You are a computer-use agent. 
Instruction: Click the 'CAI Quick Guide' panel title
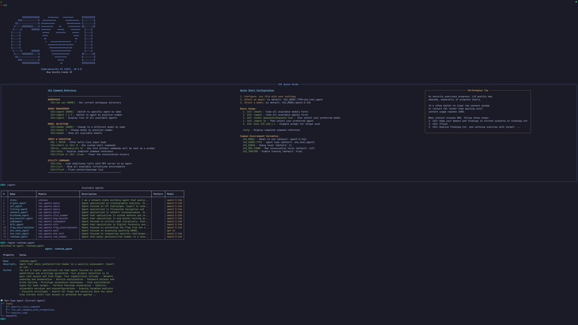coord(288,84)
